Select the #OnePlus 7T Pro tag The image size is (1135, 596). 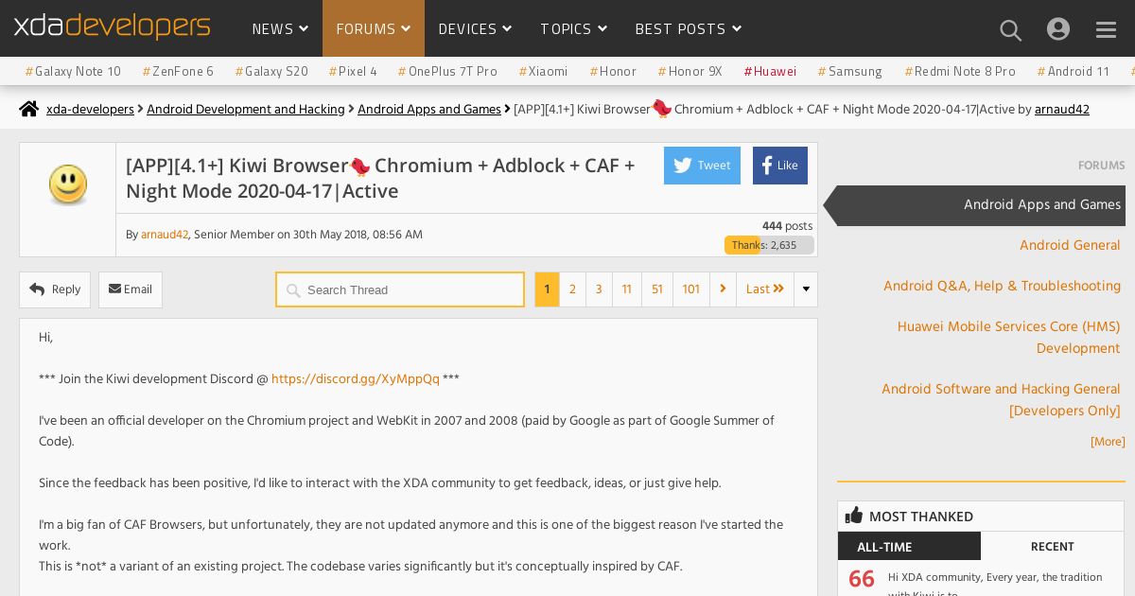point(447,71)
